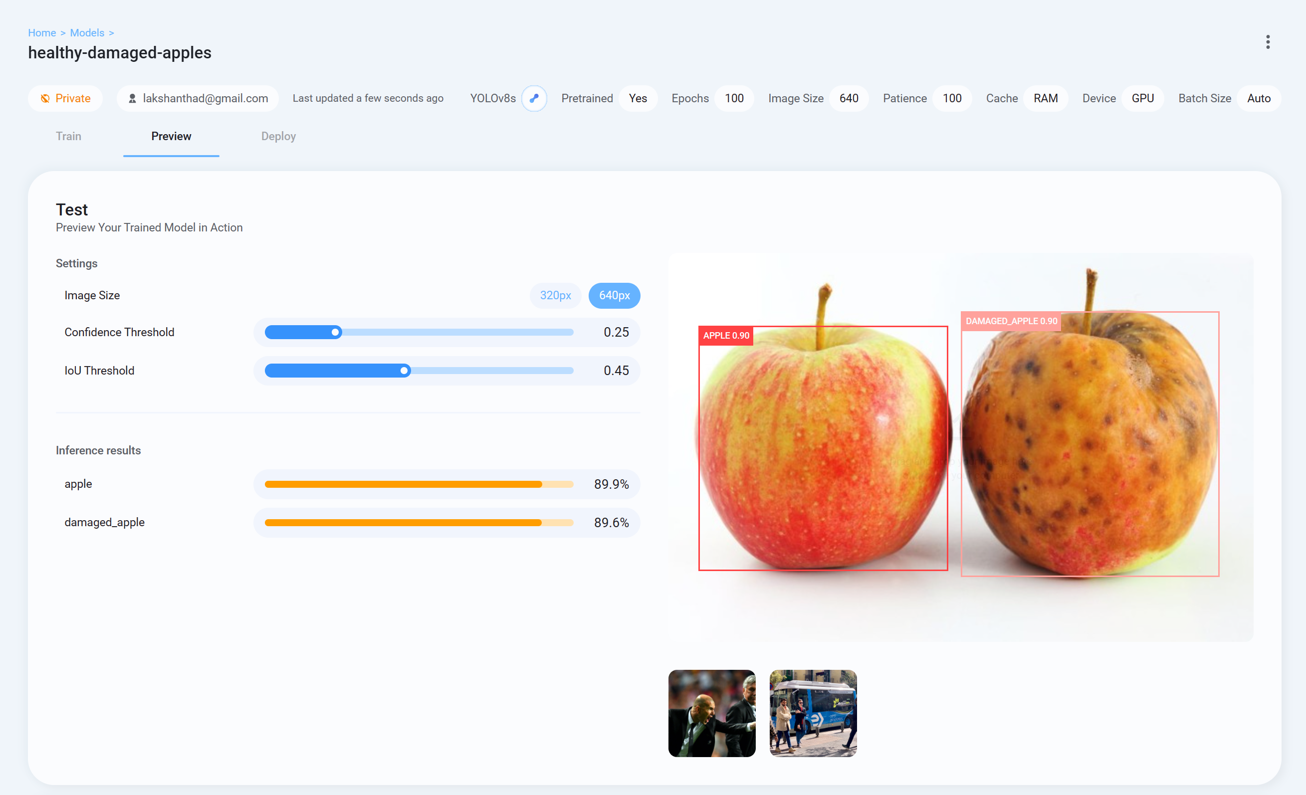Select the 640px image size toggle

[614, 295]
